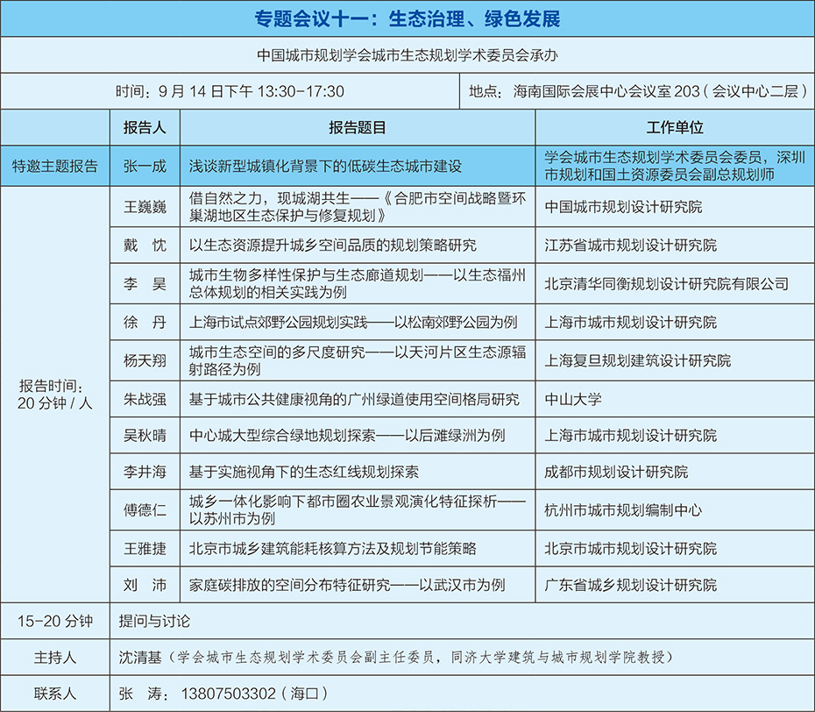This screenshot has width=815, height=712.
Task: Select the 报告题目 column header
Action: [x=358, y=127]
